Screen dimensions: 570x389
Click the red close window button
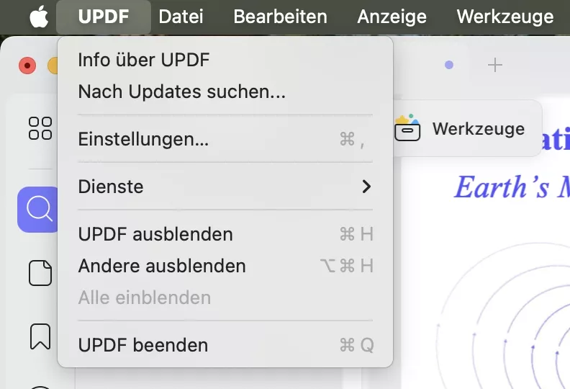pyautogui.click(x=27, y=66)
